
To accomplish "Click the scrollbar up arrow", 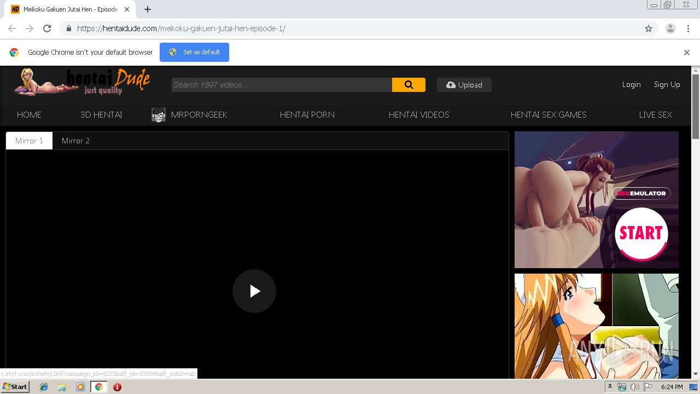I will (x=696, y=70).
